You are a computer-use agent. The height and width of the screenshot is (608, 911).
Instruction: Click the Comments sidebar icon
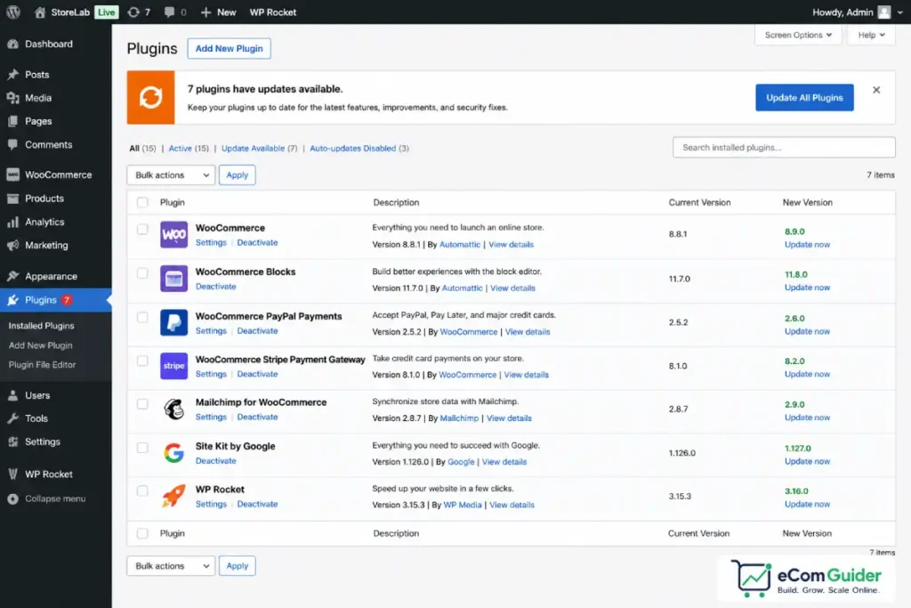(x=12, y=144)
